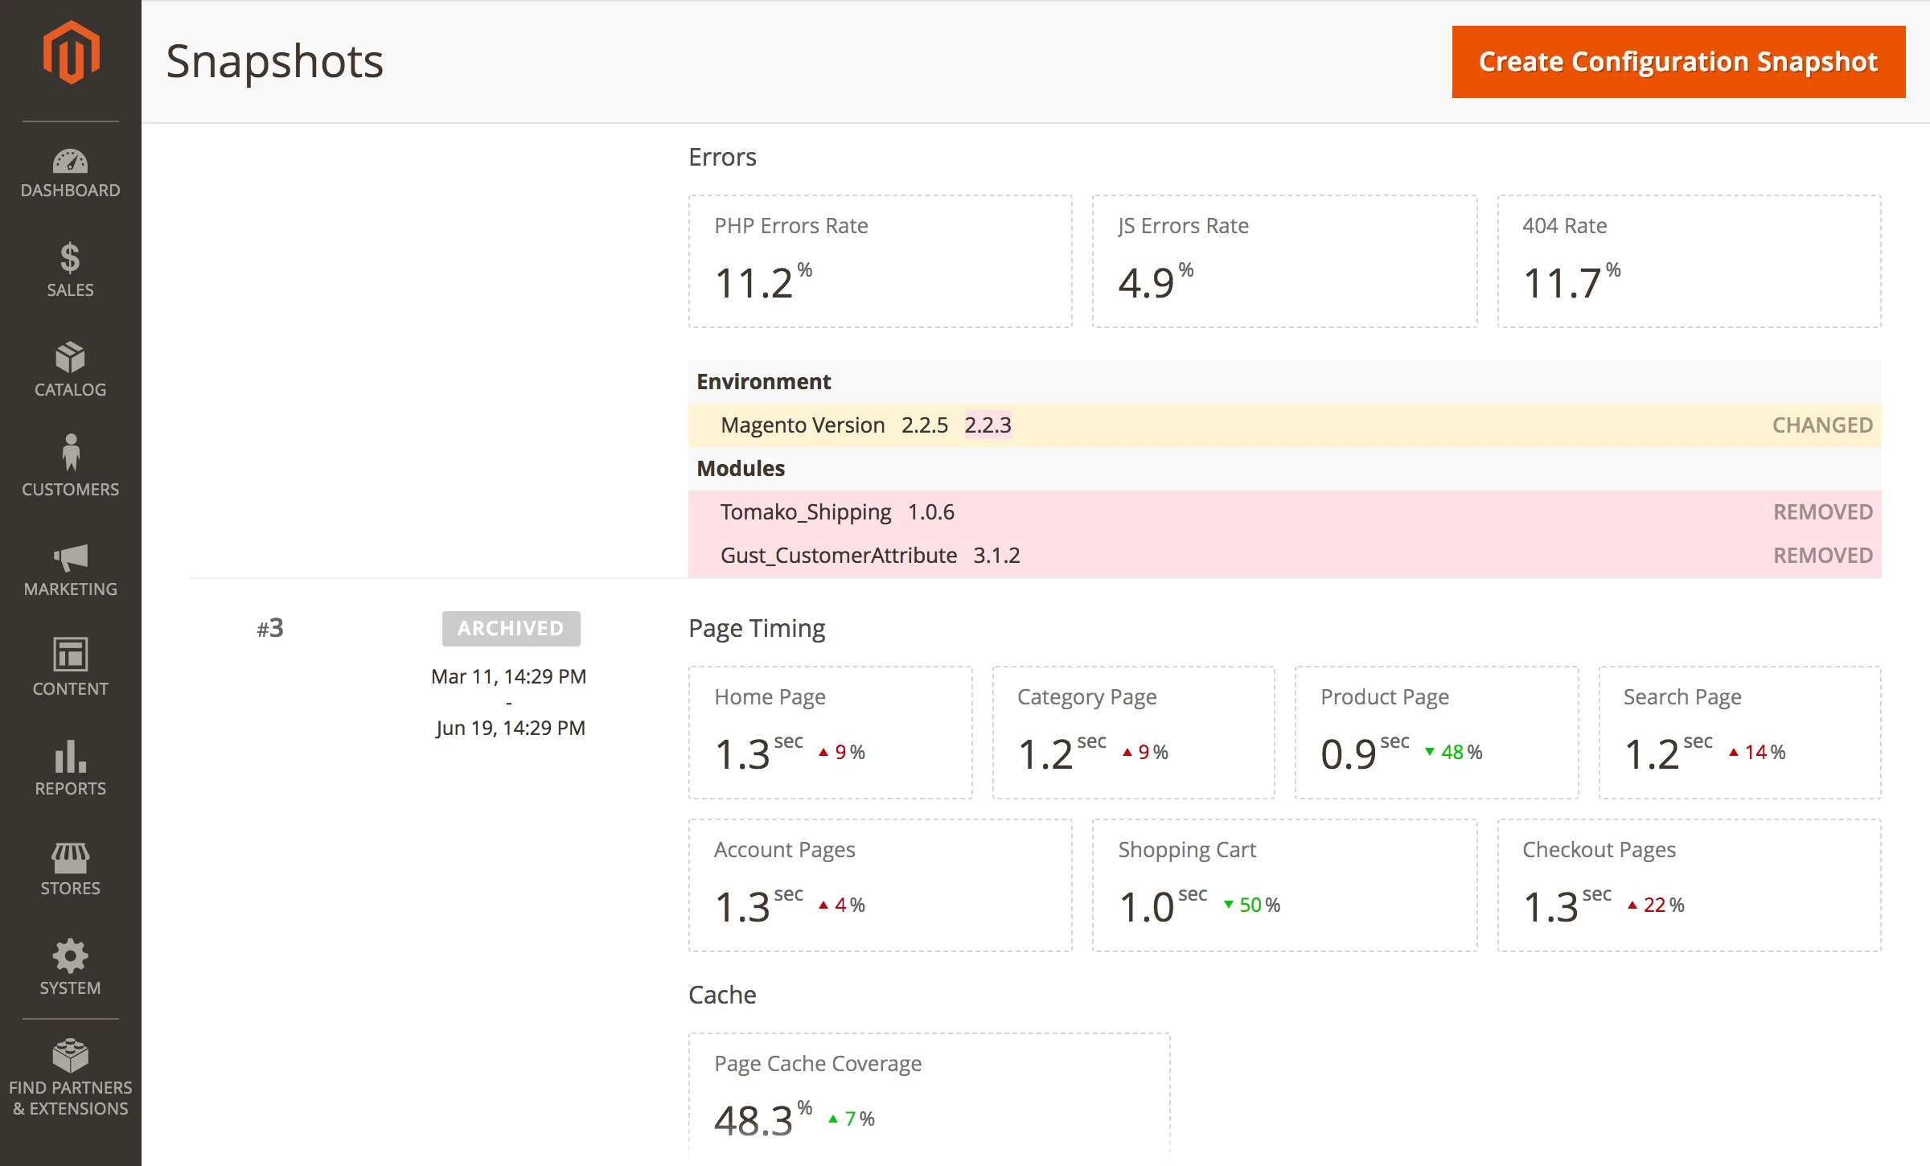
Task: Select the Gust_CustomerAttribute removed module row
Action: [1284, 556]
